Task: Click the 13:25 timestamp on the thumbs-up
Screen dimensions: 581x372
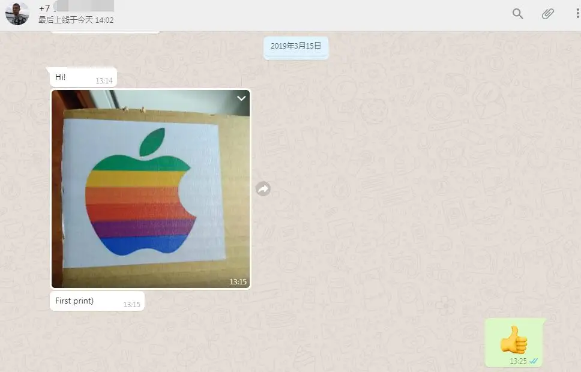Action: coord(518,361)
